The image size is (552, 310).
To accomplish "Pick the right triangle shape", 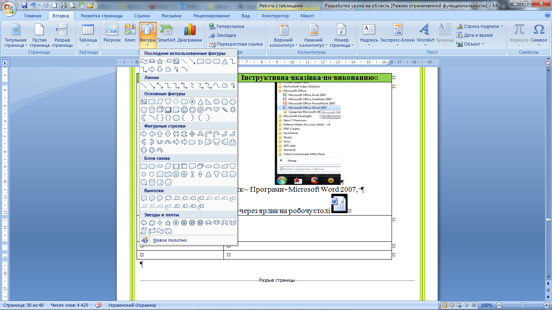I will click(x=208, y=102).
